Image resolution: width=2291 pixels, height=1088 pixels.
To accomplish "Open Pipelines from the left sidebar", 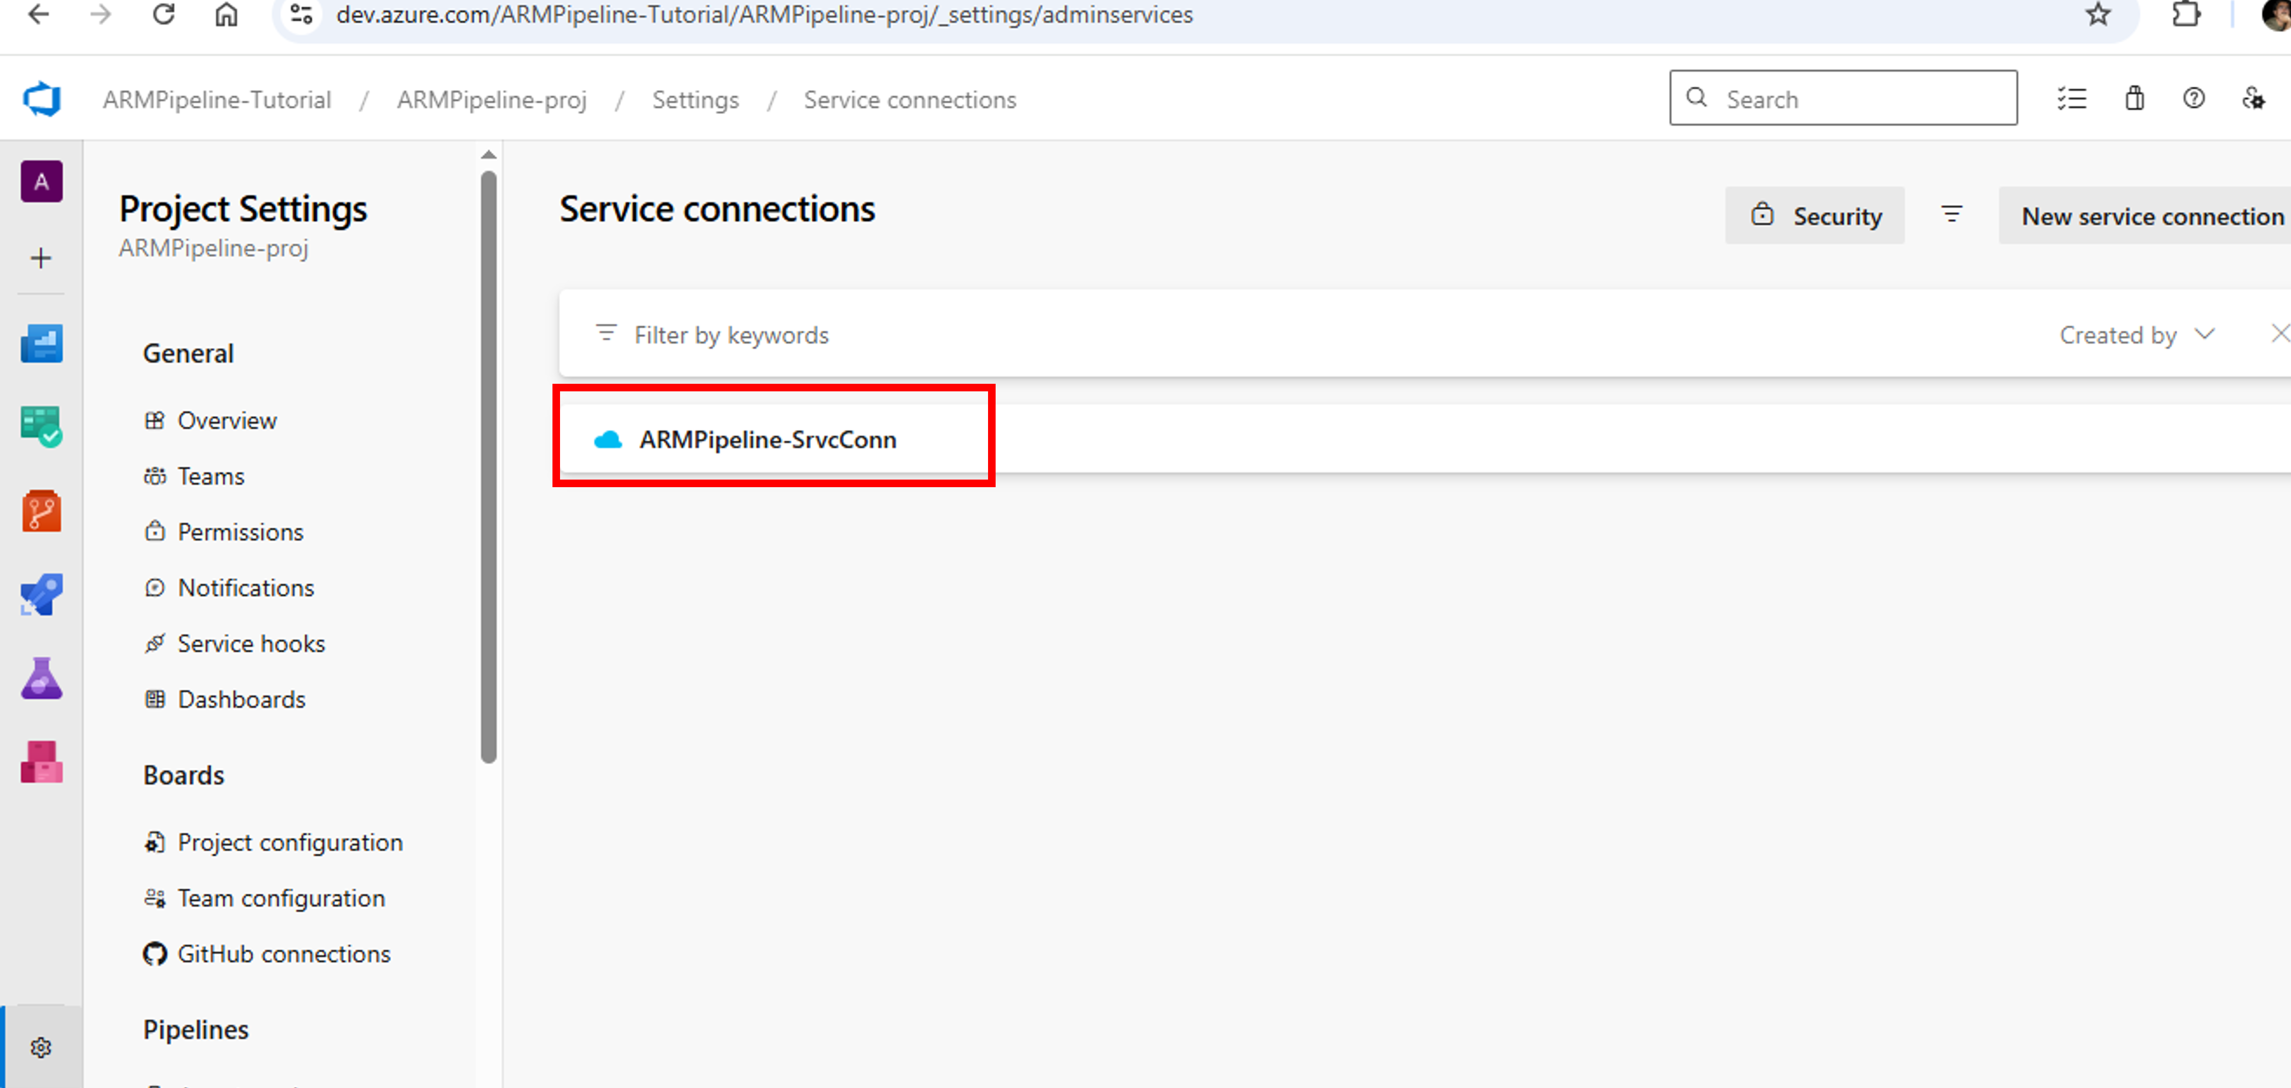I will 41,594.
